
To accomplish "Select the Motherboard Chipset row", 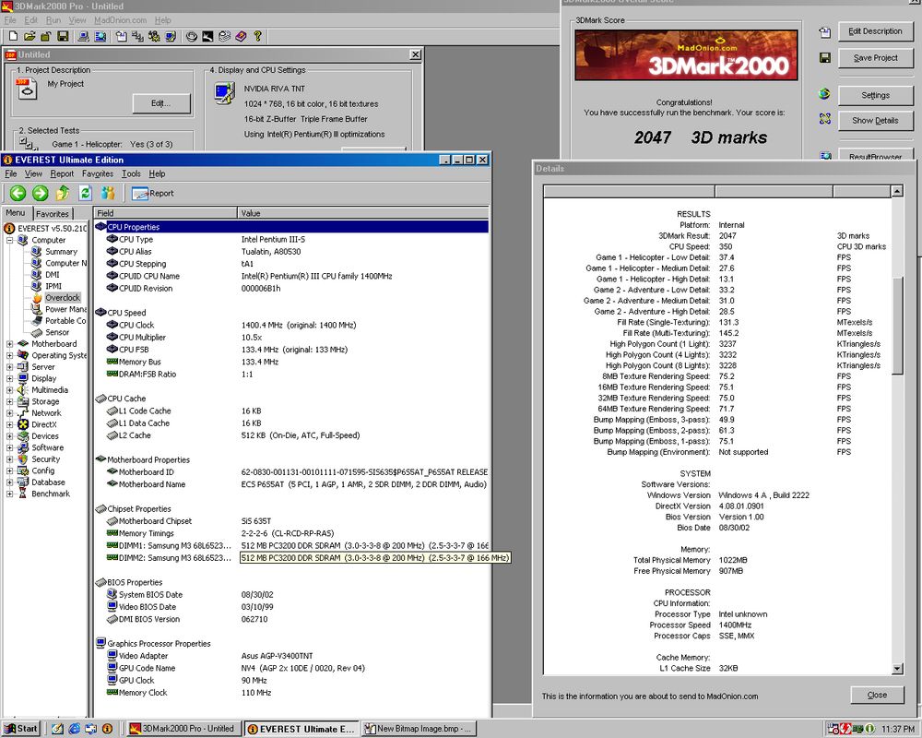I will coord(291,521).
